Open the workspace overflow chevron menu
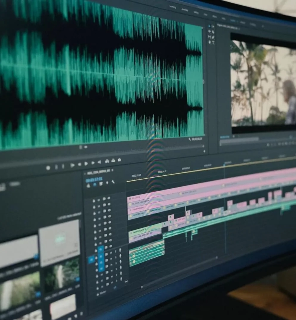The height and width of the screenshot is (320, 296). (x=263, y=27)
